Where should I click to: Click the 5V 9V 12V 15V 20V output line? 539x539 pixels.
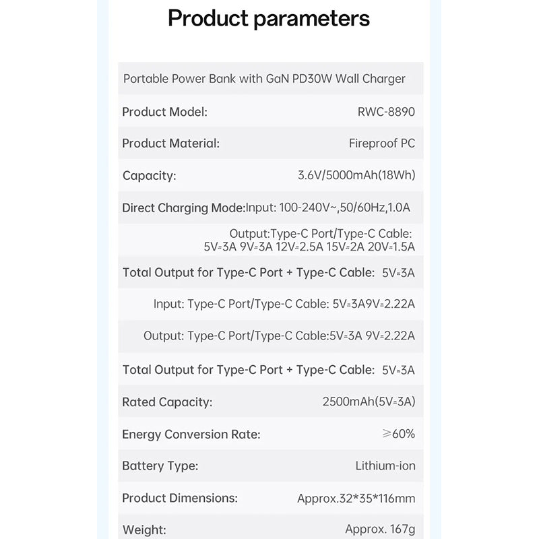point(309,247)
